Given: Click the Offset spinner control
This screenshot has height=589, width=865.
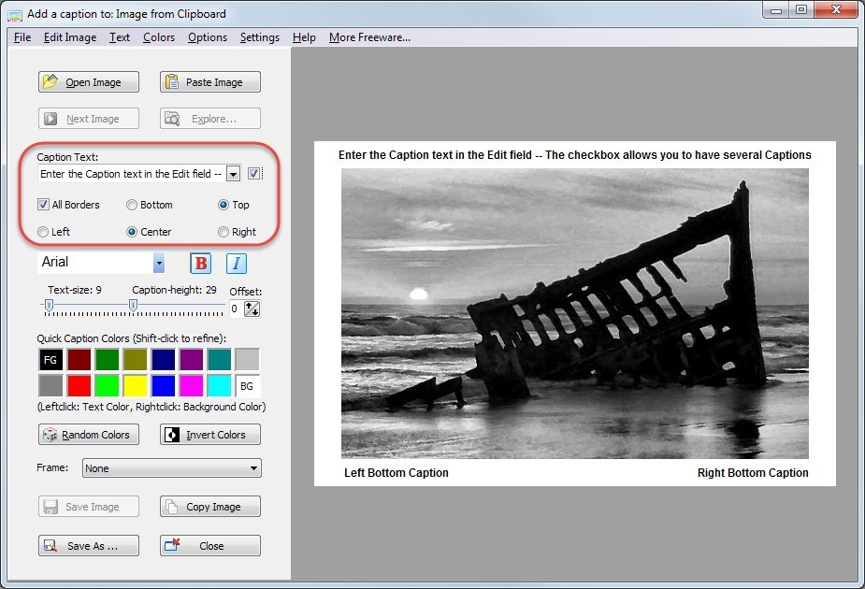Looking at the screenshot, I should 252,309.
